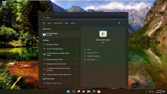Screen dimensions: 167x94
Task: Click the Storage settings drive icon
Action: [x=44, y=44]
